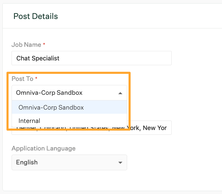The height and width of the screenshot is (194, 222).
Task: Choose "Omniva-Corp Sandbox" from the open options list
Action: click(51, 108)
